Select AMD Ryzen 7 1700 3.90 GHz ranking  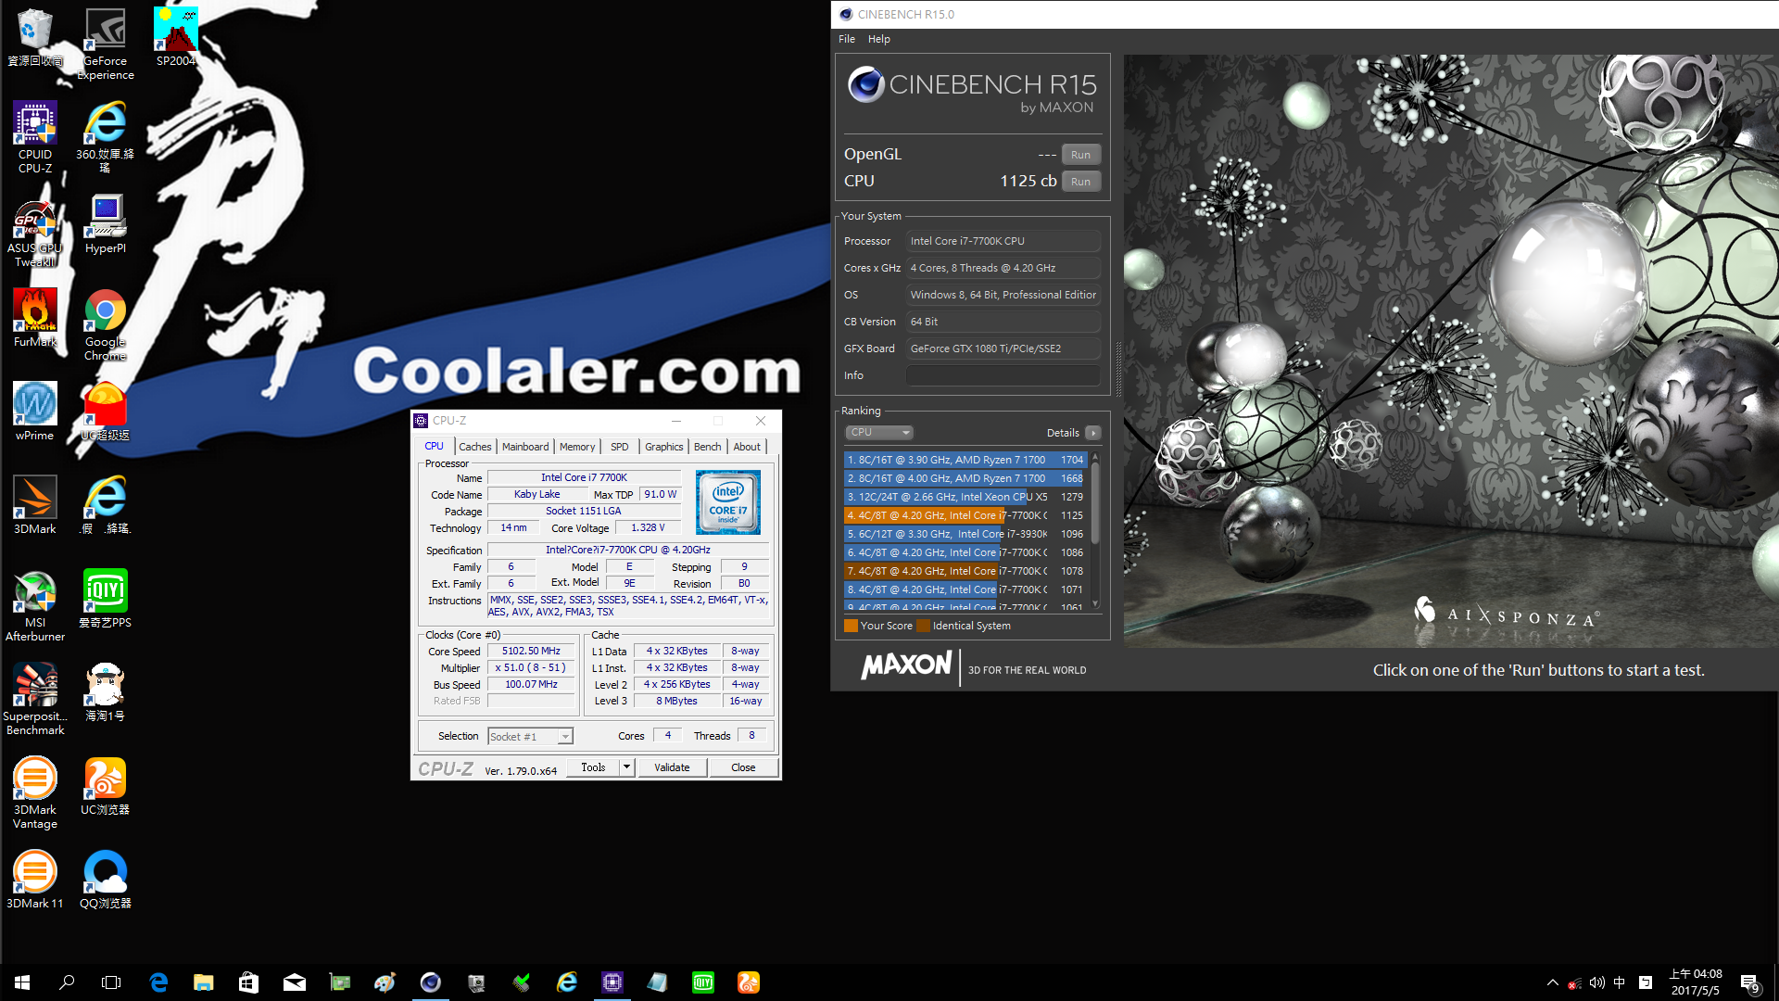pos(965,460)
